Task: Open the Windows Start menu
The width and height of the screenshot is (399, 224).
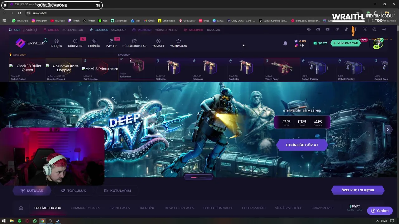Action: [4, 221]
